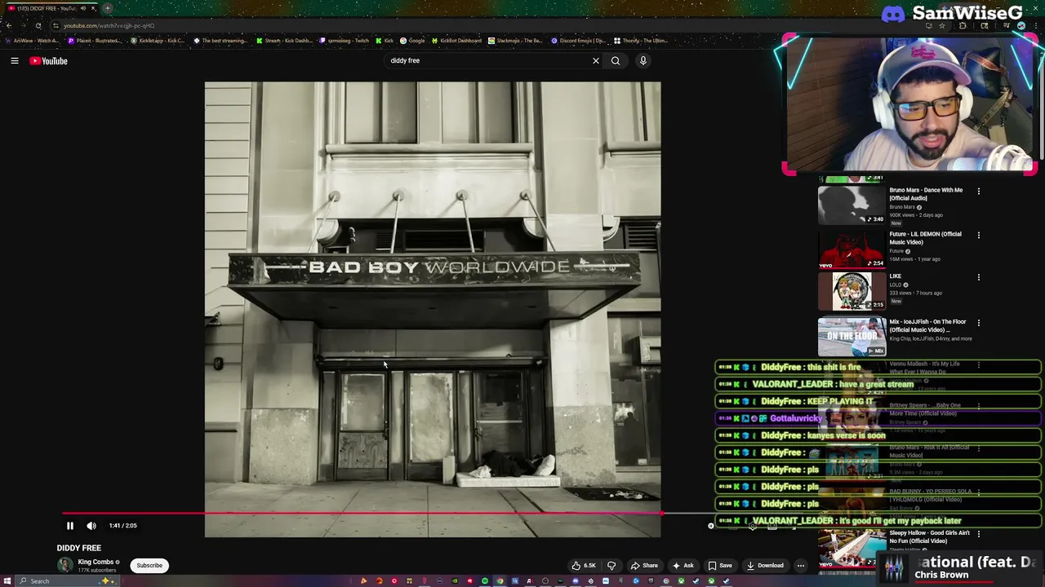The image size is (1045, 587).
Task: Open the Kickletapp bookmark
Action: point(158,41)
